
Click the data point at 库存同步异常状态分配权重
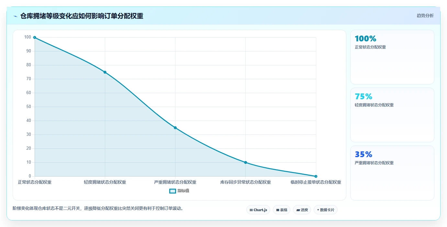245,162
